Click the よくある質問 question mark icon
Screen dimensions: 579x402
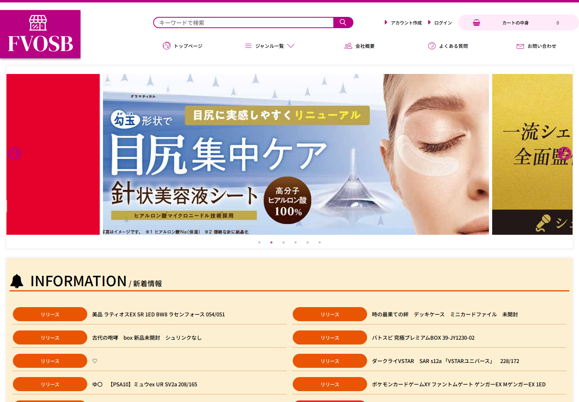pos(432,46)
